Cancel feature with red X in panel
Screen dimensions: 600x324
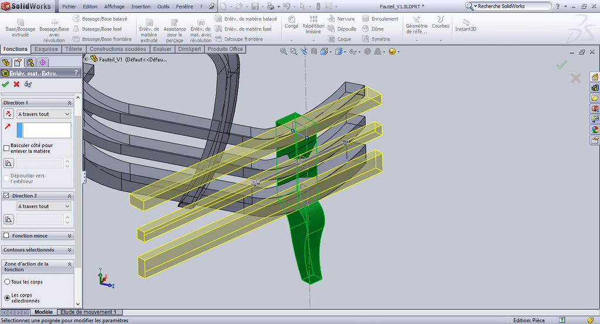16,84
